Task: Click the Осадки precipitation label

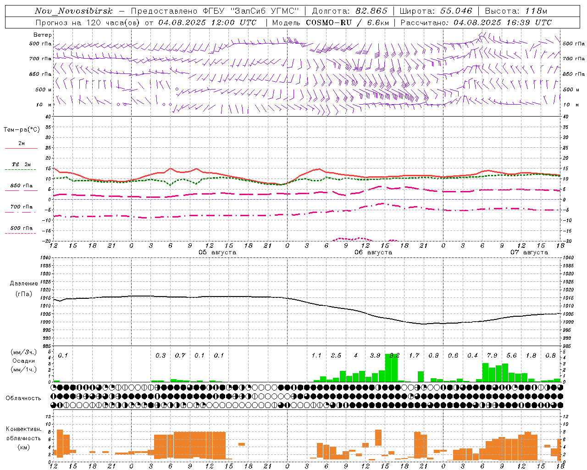Action: coord(24,361)
